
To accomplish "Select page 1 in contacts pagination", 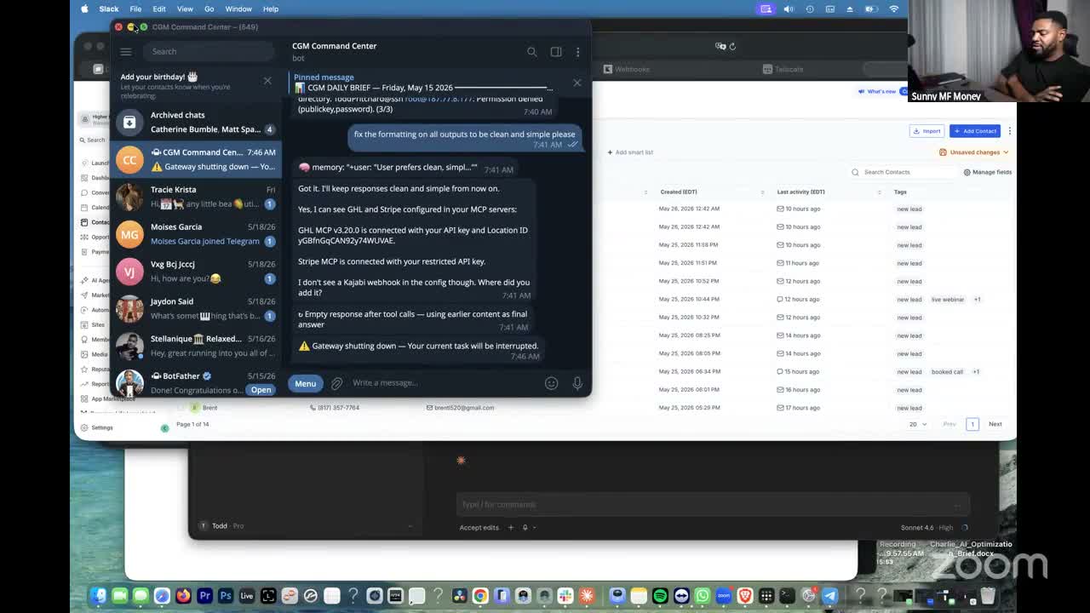I will 972,424.
